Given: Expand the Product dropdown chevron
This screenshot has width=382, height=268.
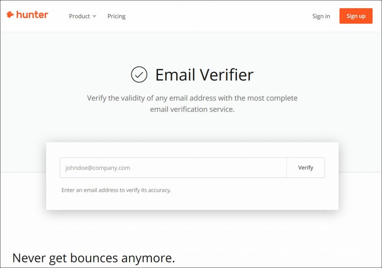Looking at the screenshot, I should [x=94, y=16].
